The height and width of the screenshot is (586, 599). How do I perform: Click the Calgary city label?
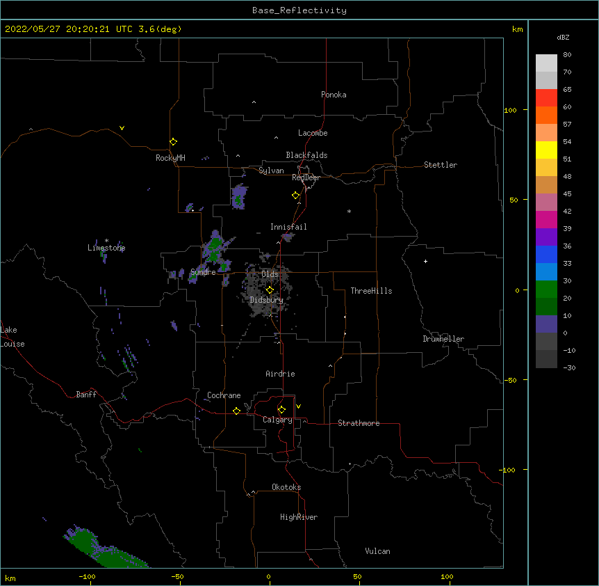coord(278,420)
